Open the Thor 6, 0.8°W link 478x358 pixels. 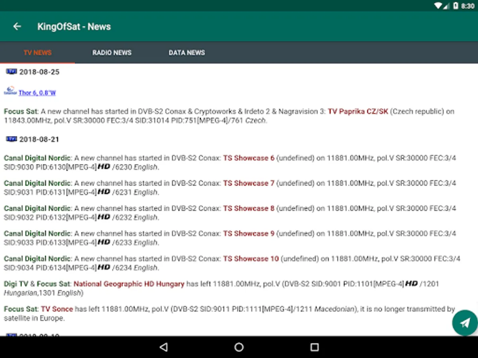(37, 93)
